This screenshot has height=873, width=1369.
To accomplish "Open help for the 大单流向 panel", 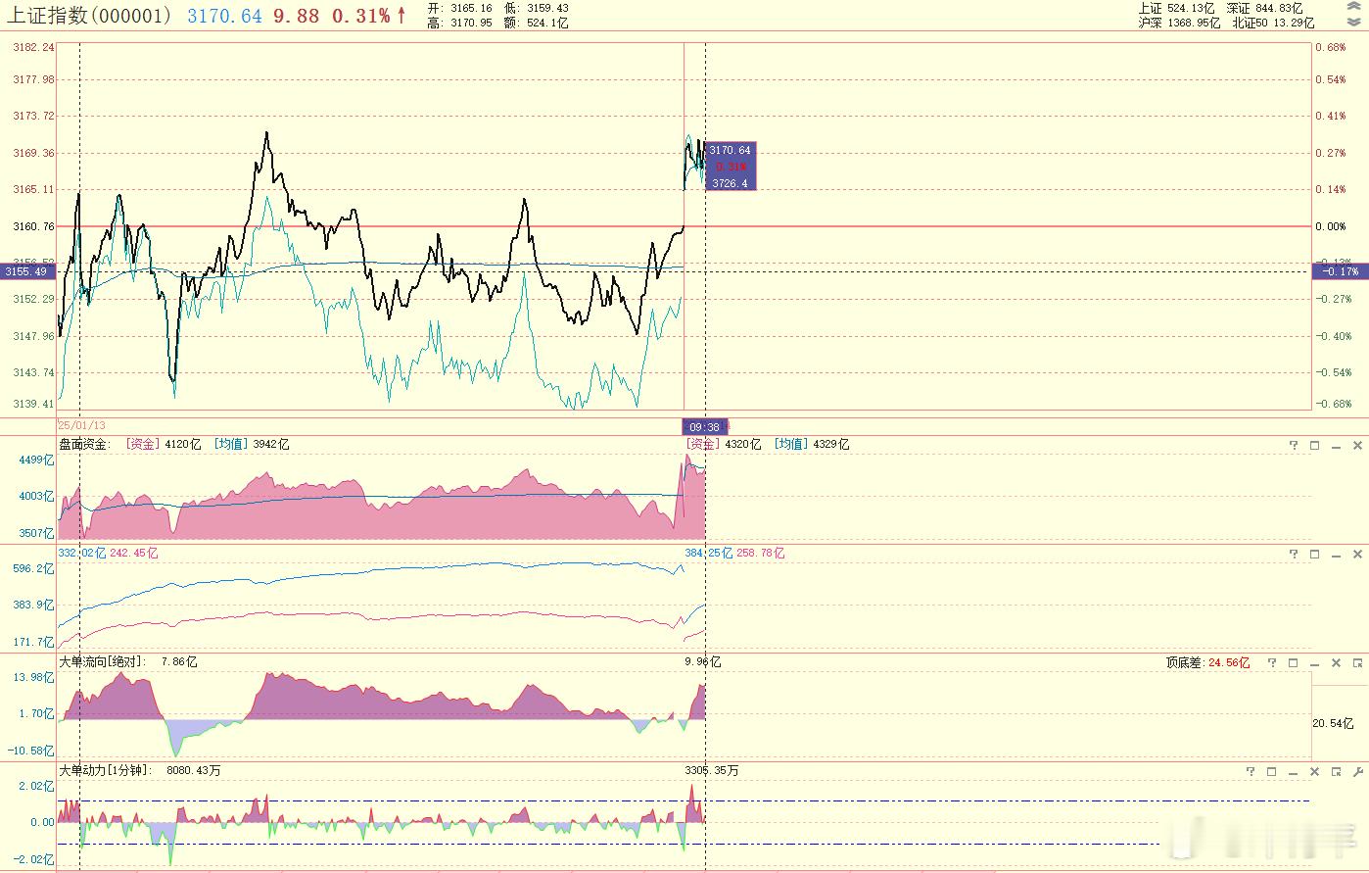I will 1271,663.
